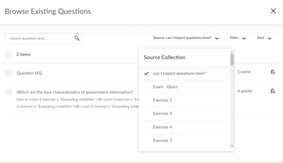Open the Filter dropdown

click(x=238, y=38)
